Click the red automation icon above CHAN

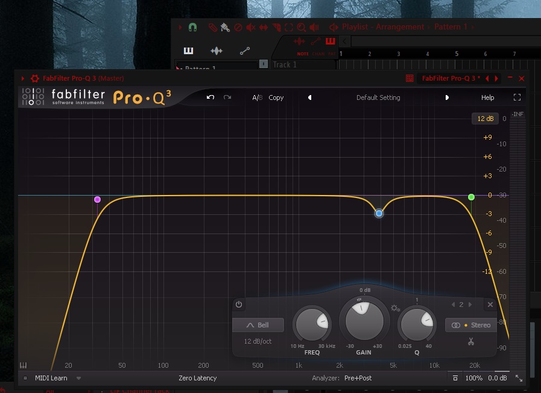(315, 42)
